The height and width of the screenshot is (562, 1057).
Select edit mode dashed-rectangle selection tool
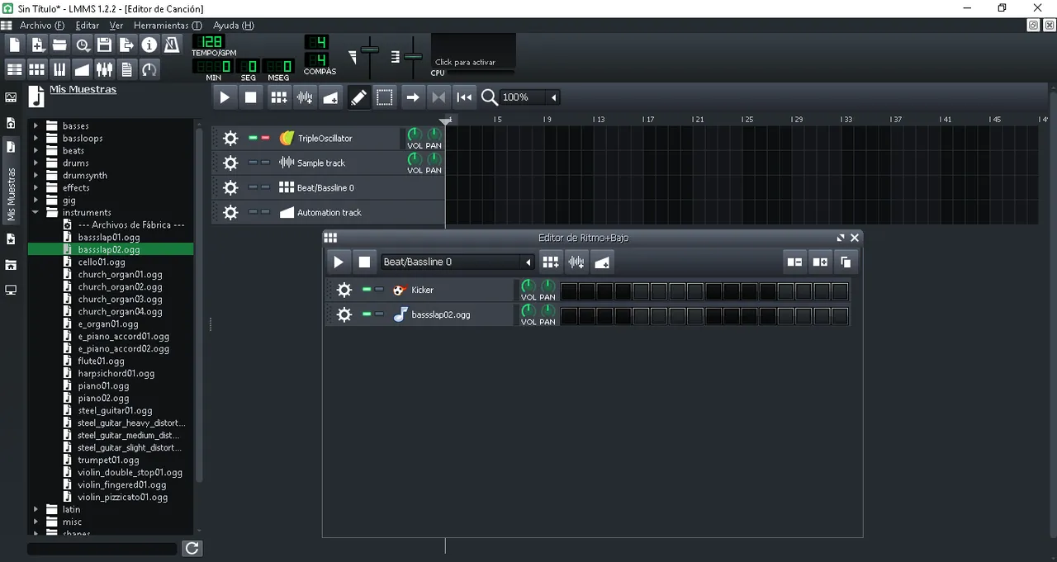(385, 97)
